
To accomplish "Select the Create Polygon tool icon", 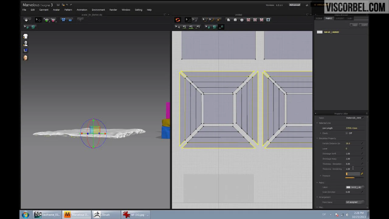I will coord(229,20).
